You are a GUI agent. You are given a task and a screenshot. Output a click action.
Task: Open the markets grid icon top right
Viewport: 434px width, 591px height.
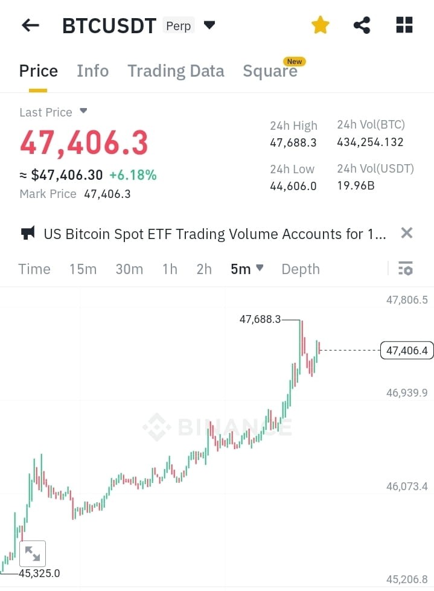[403, 25]
